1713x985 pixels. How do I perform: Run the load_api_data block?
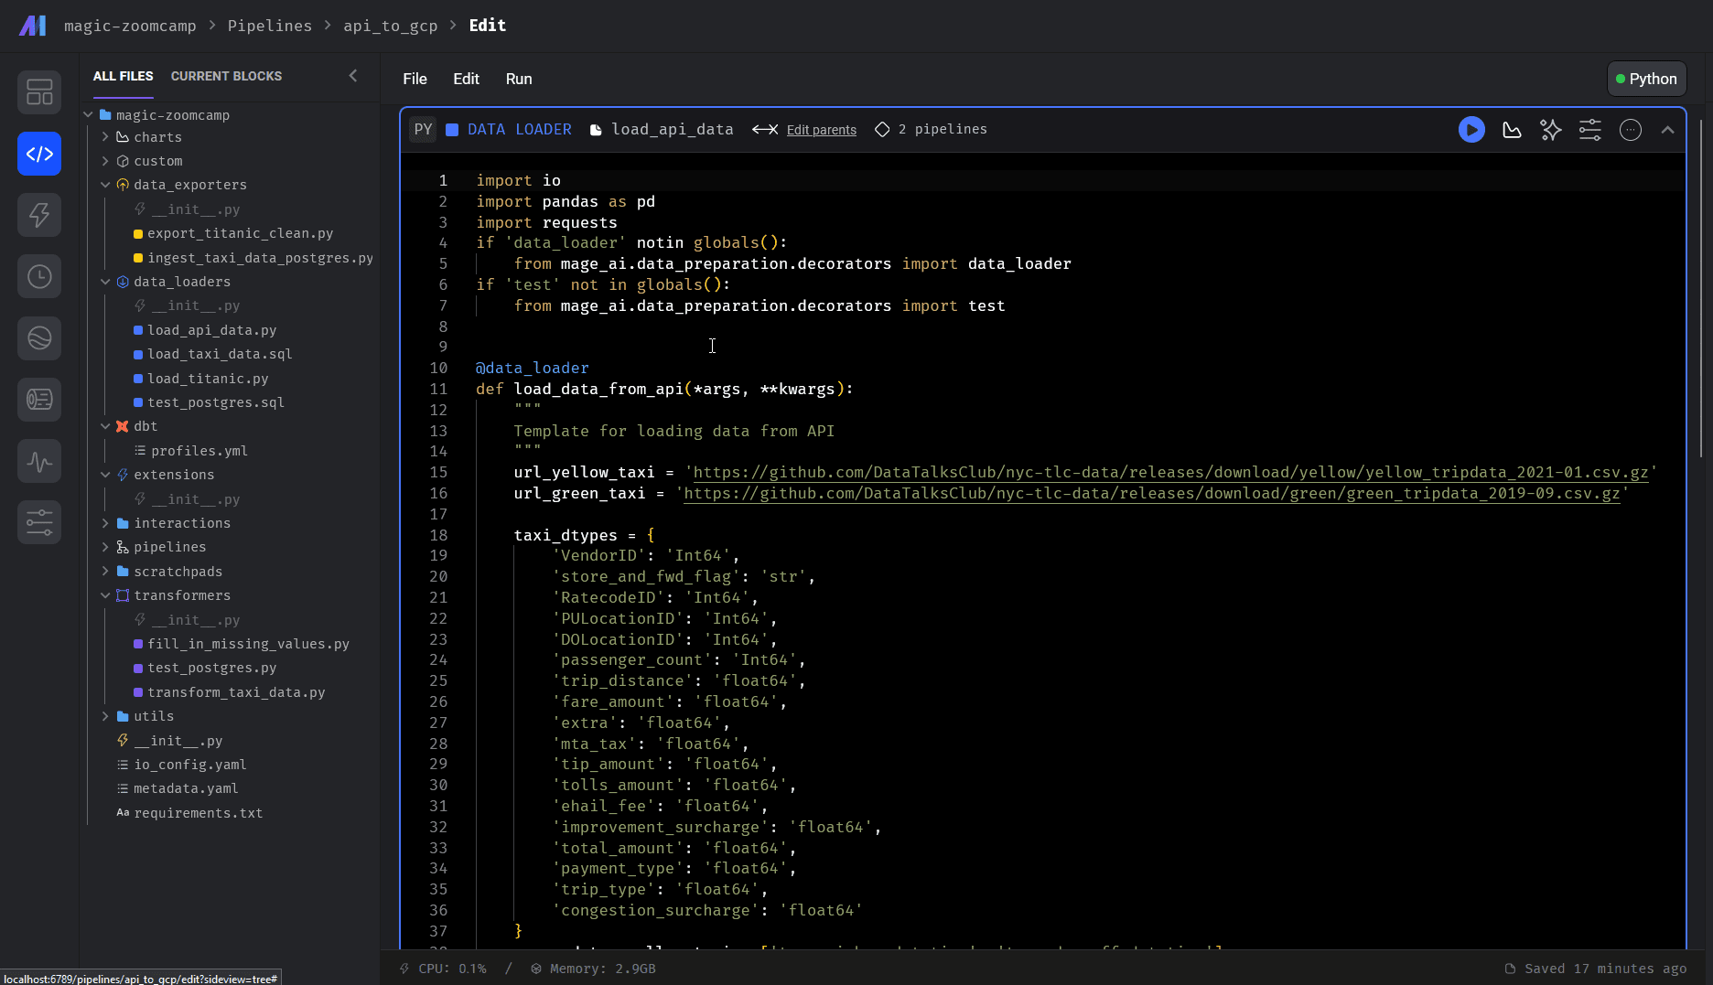tap(1471, 130)
